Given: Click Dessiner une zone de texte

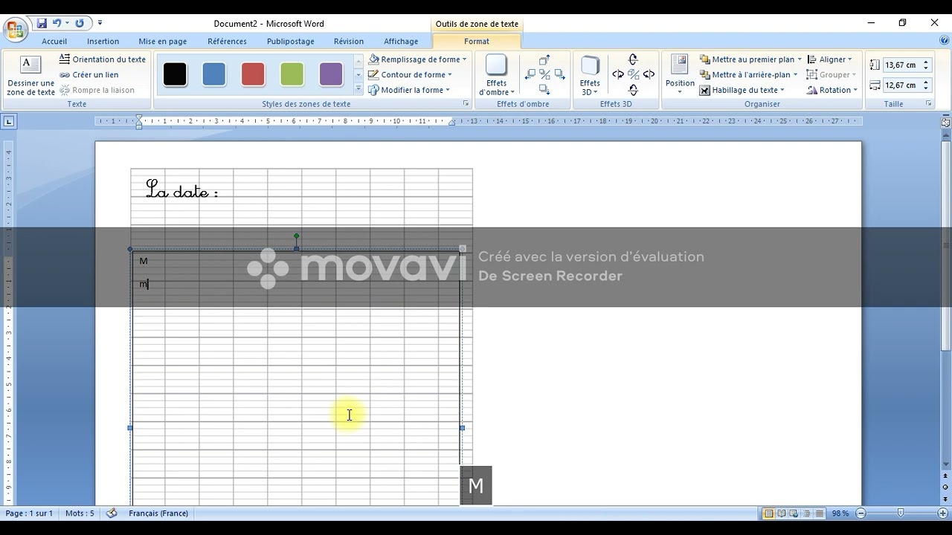Looking at the screenshot, I should (30, 76).
